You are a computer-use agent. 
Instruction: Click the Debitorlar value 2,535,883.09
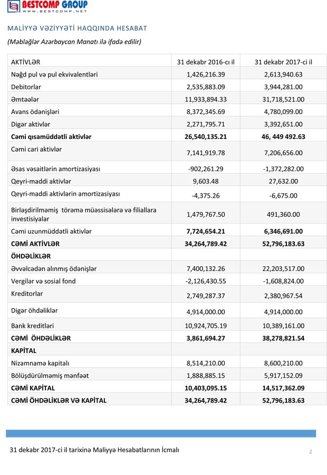tap(206, 87)
